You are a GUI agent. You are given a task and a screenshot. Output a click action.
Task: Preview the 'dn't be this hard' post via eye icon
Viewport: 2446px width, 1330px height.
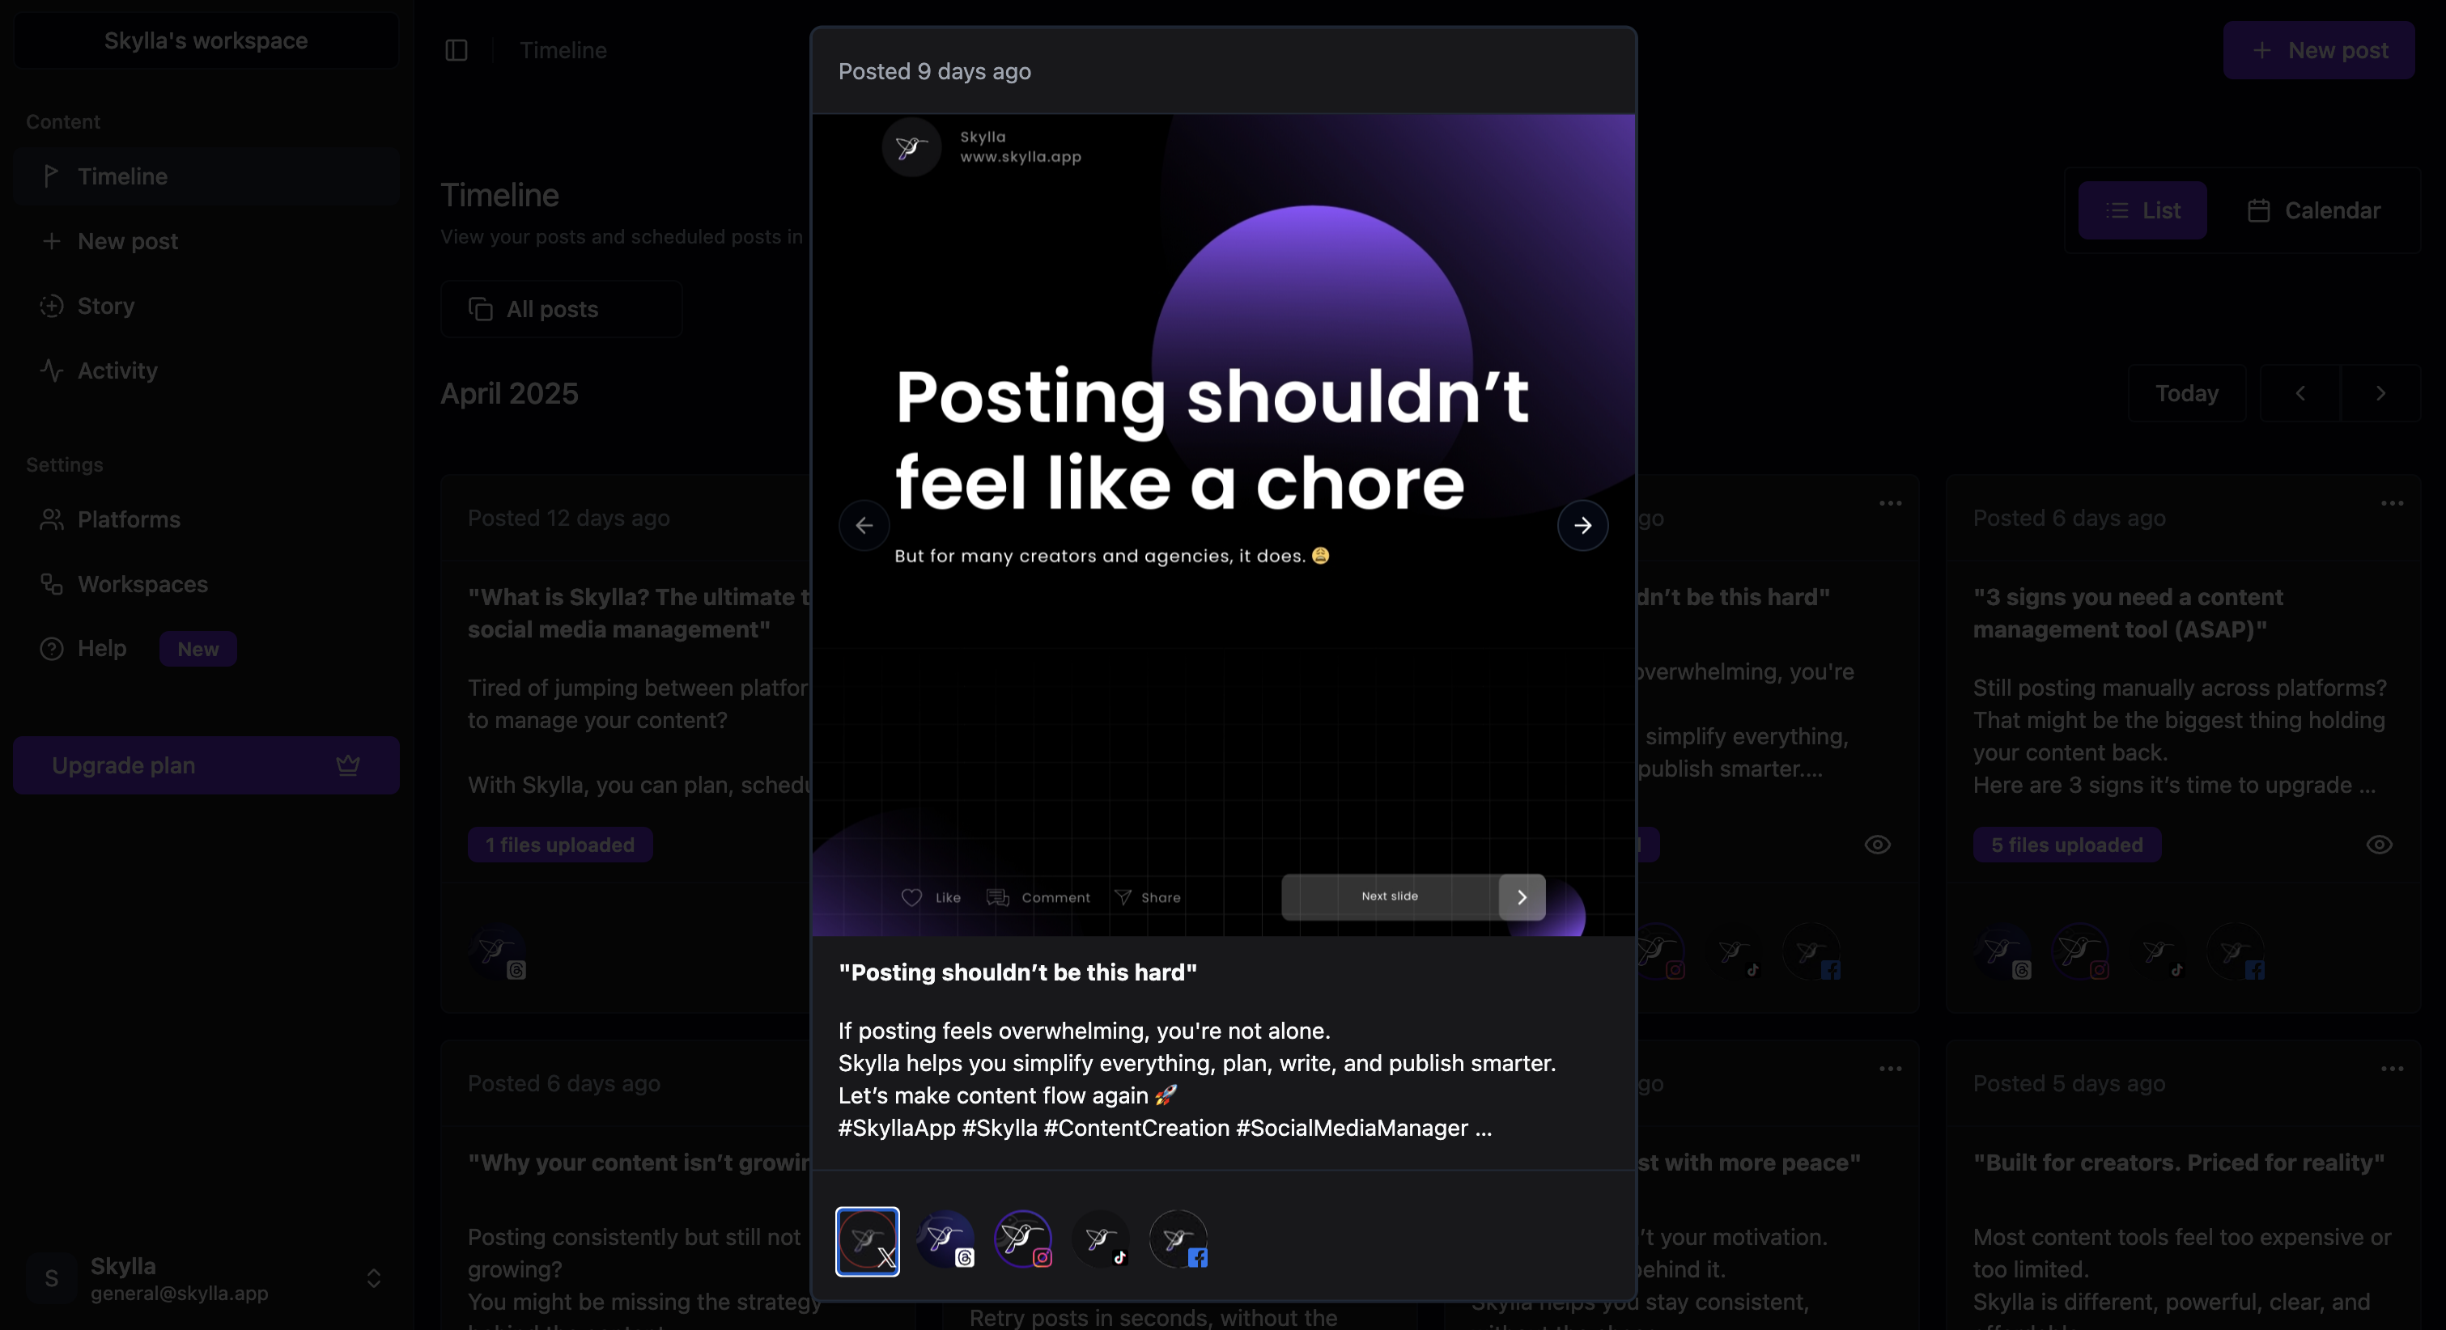[x=1877, y=845]
